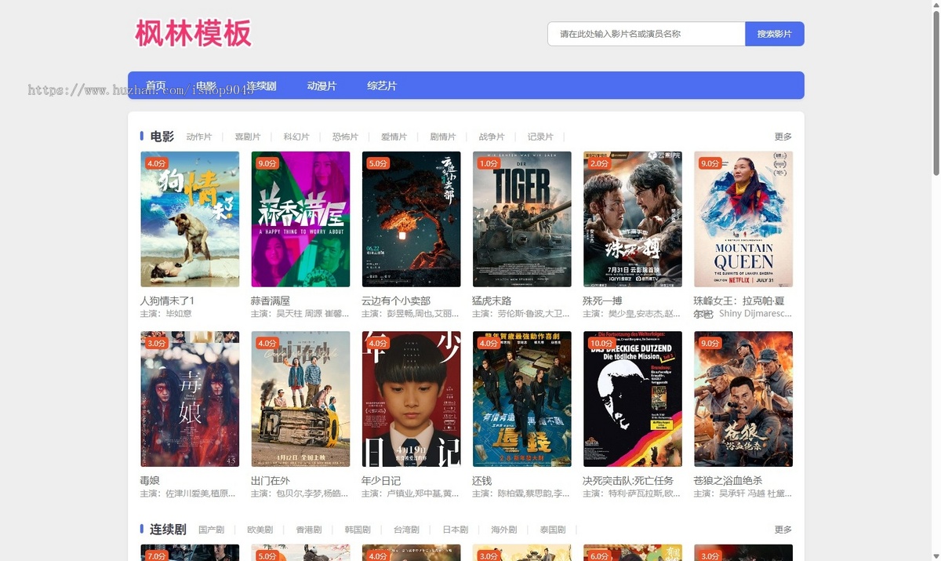Click the 10.0分 rating badge
The height and width of the screenshot is (561, 941).
coord(602,343)
